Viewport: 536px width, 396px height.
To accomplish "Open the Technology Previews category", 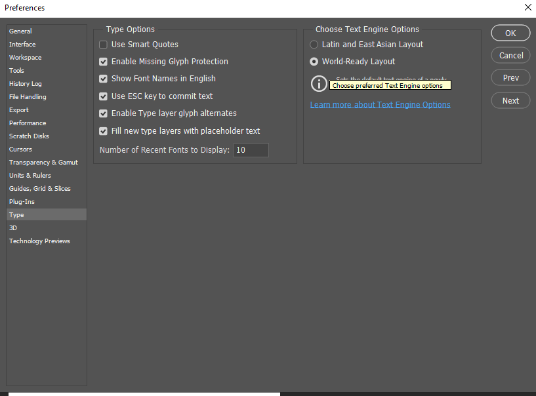I will (x=47, y=241).
